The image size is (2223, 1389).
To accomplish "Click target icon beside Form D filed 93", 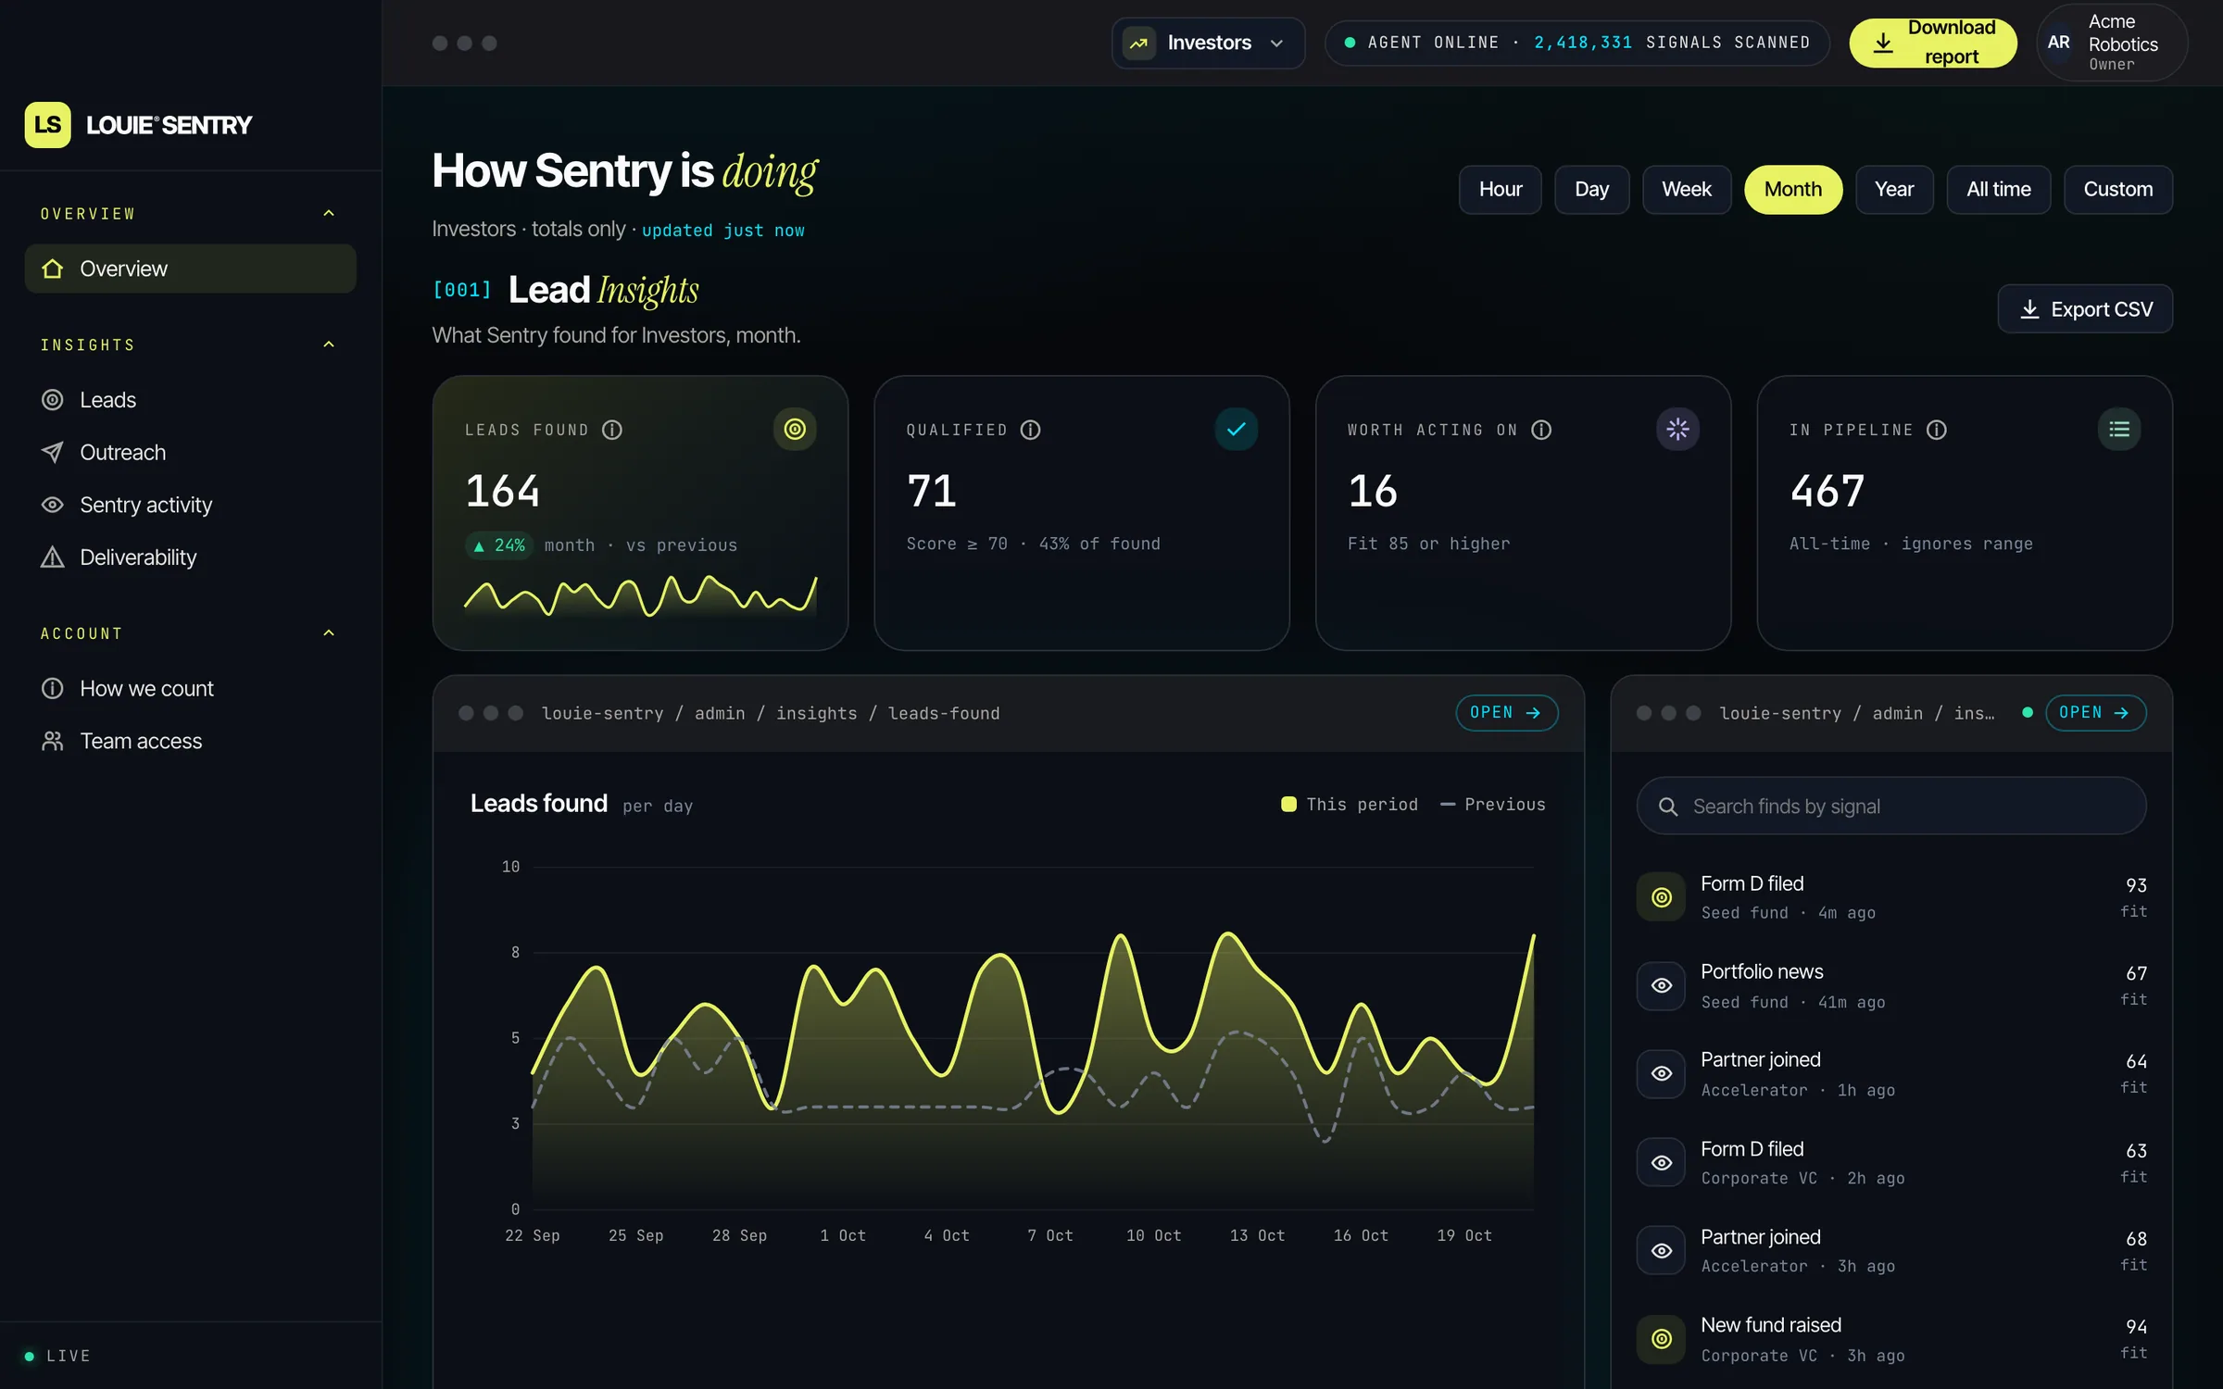I will (1662, 897).
